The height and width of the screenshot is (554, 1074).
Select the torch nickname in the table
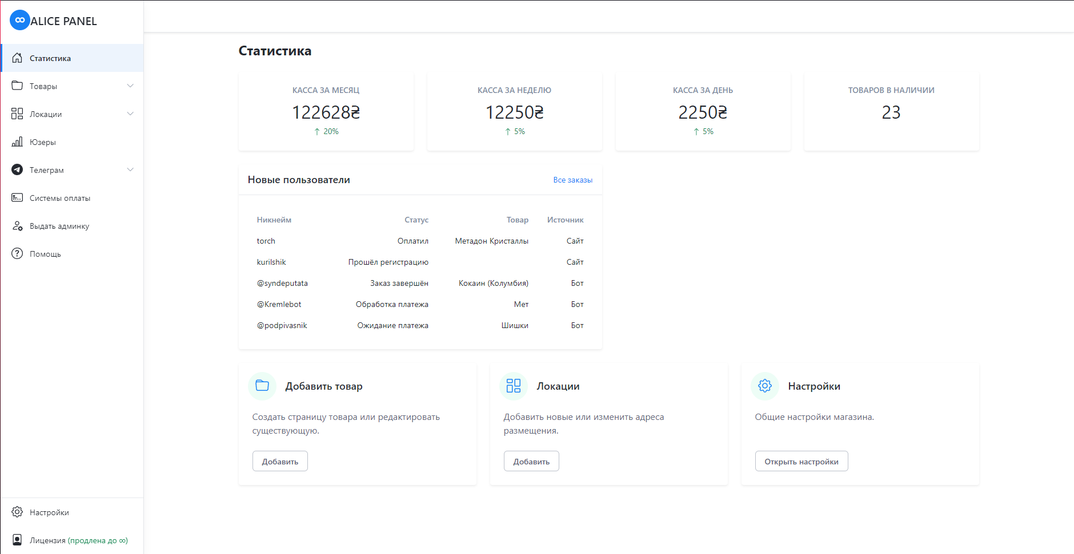pyautogui.click(x=266, y=241)
